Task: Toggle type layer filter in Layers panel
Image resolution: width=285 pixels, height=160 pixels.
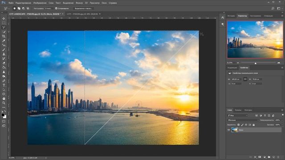Action: [265, 116]
